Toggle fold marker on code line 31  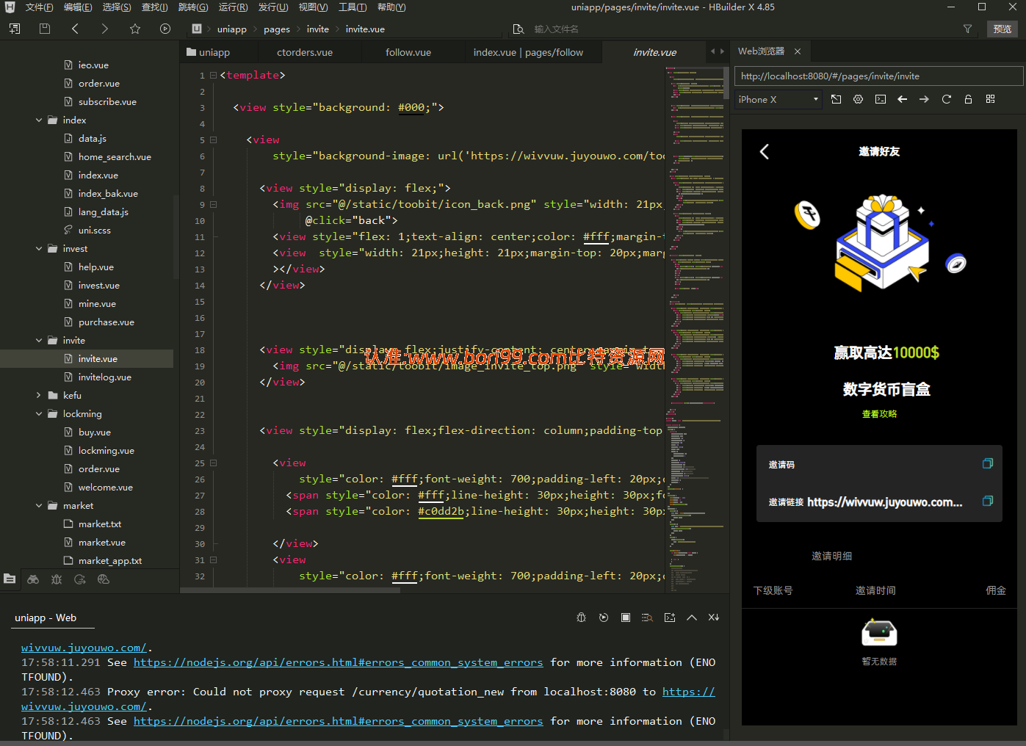[x=213, y=559]
